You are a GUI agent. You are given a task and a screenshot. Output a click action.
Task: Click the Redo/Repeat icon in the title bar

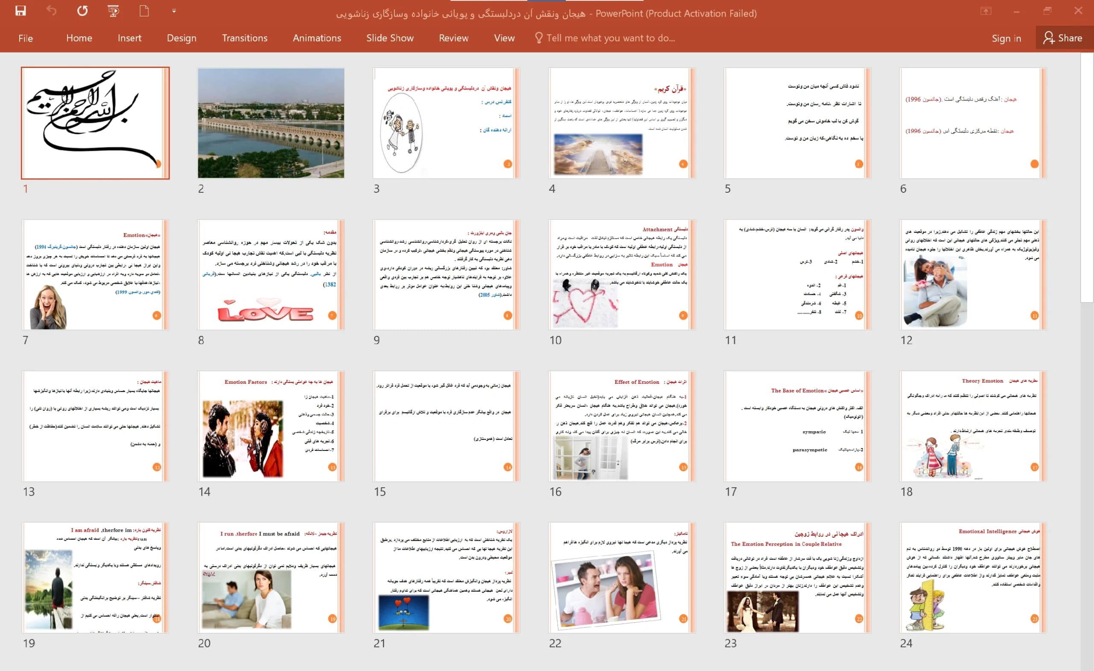[x=82, y=11]
